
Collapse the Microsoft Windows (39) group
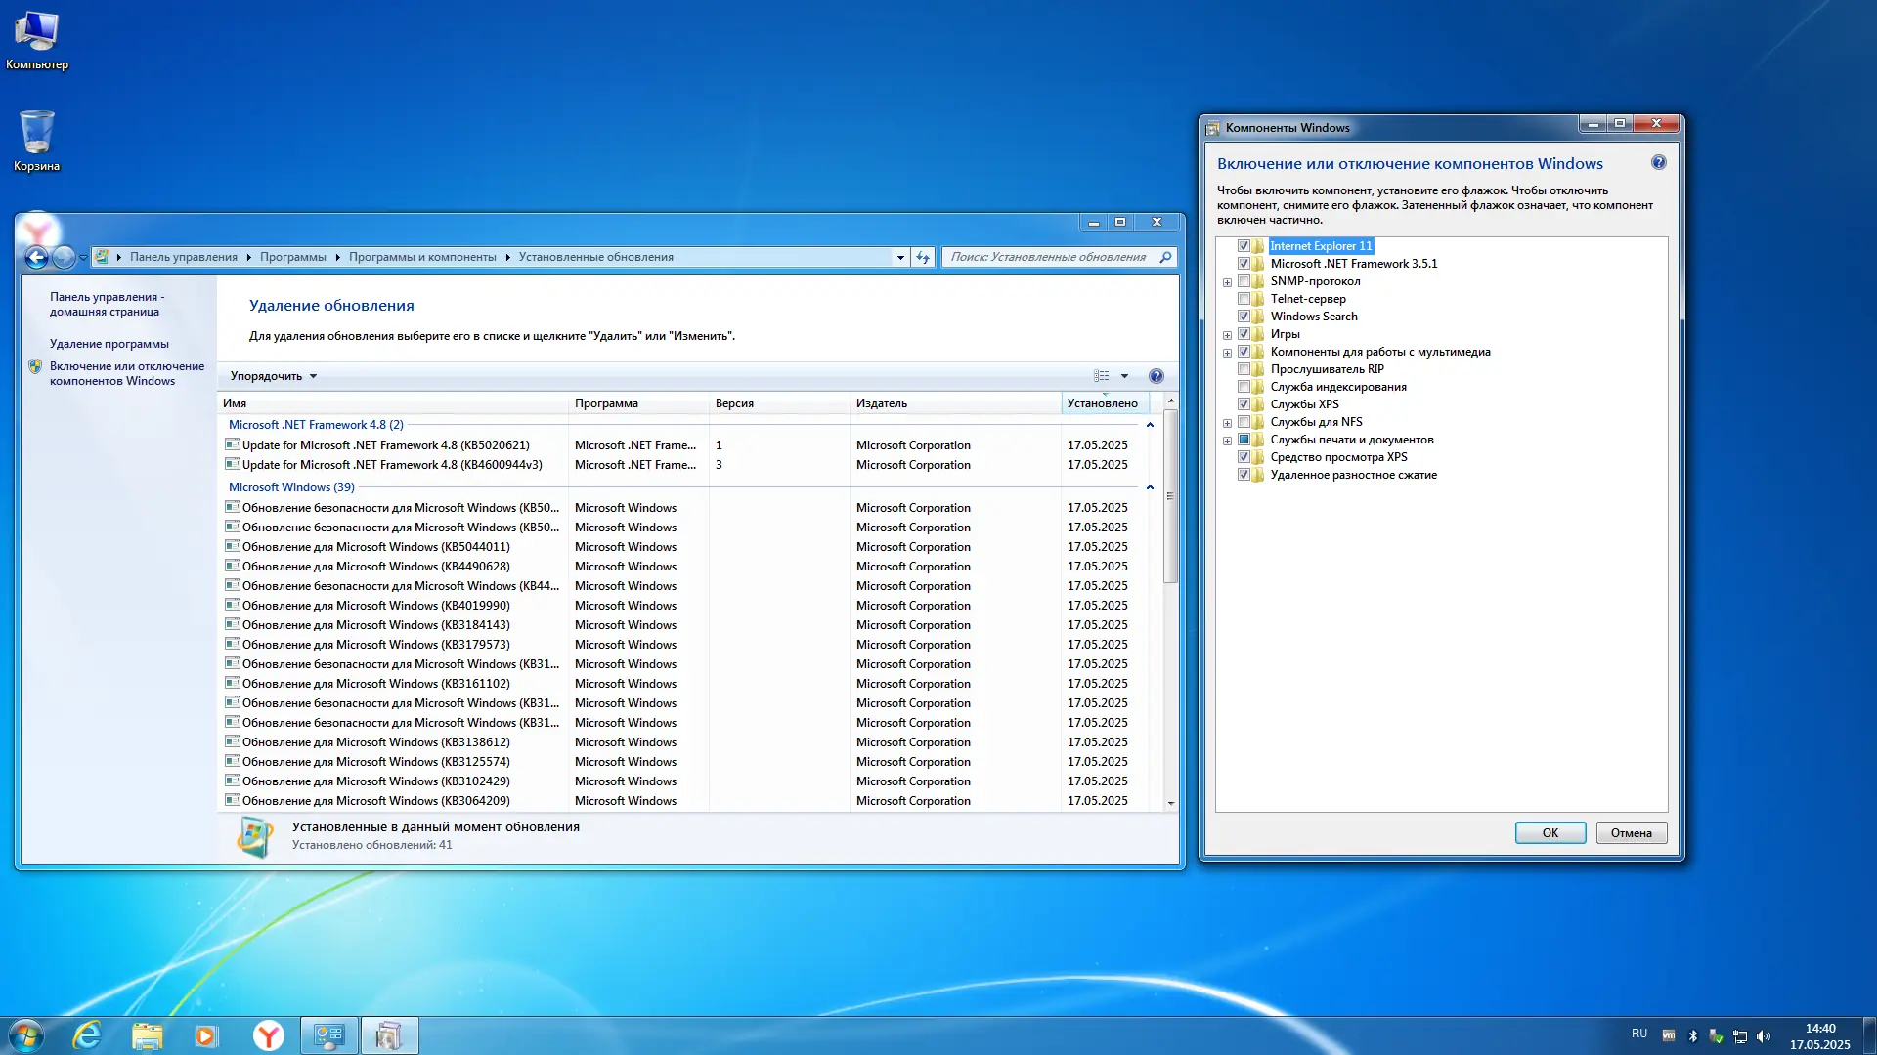point(1150,487)
